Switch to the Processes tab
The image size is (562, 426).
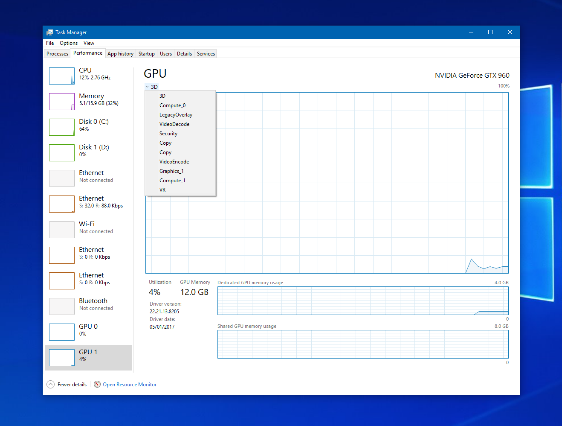(57, 53)
